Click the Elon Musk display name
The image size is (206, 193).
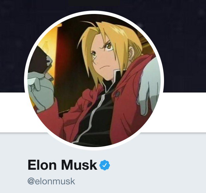pyautogui.click(x=62, y=165)
